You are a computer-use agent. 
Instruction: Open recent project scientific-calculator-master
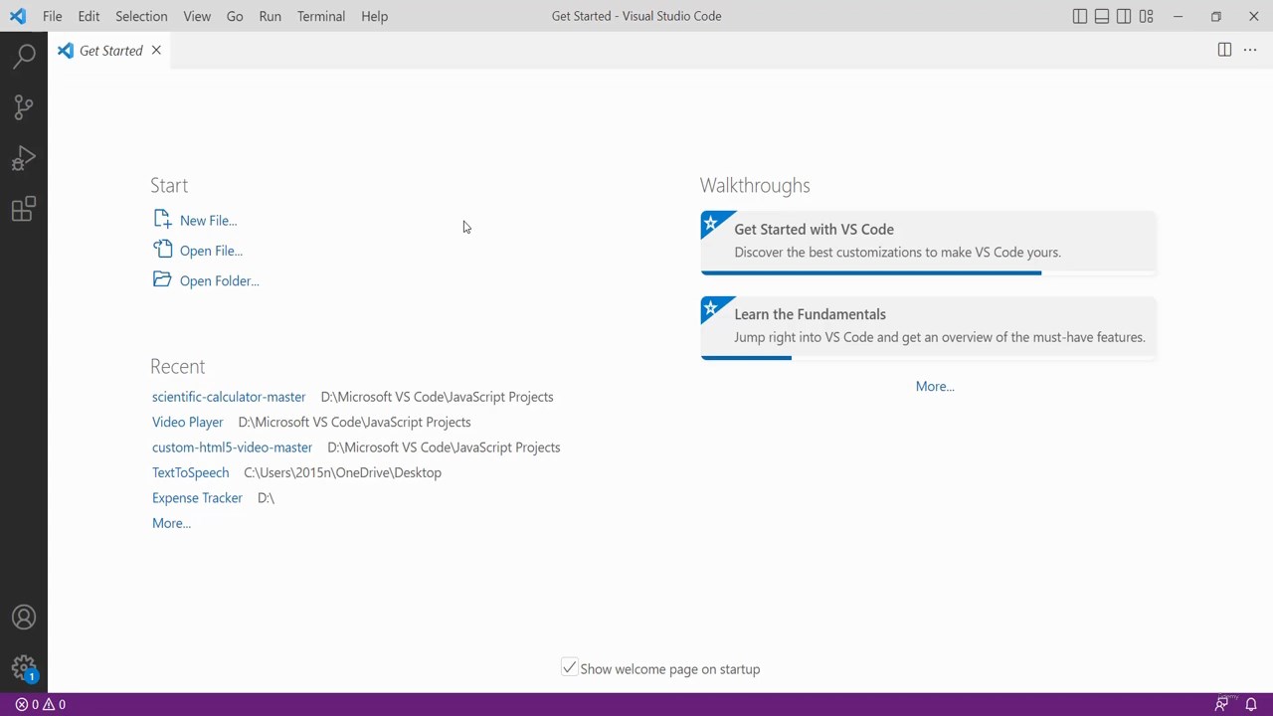(x=229, y=397)
